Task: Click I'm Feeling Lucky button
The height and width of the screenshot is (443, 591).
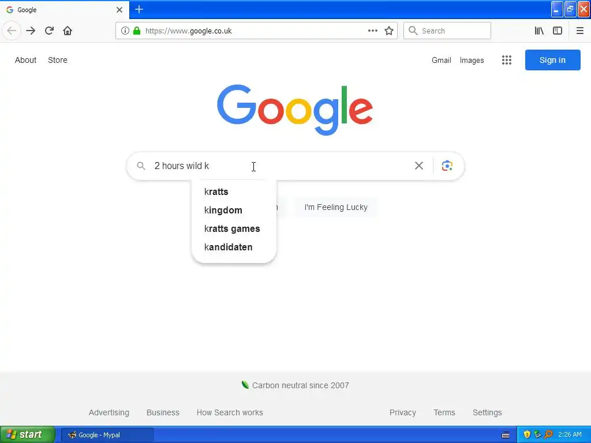Action: click(336, 207)
